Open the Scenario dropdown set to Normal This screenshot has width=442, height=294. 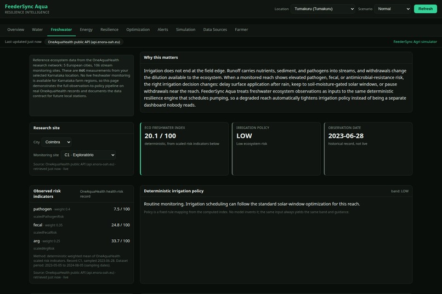click(393, 9)
